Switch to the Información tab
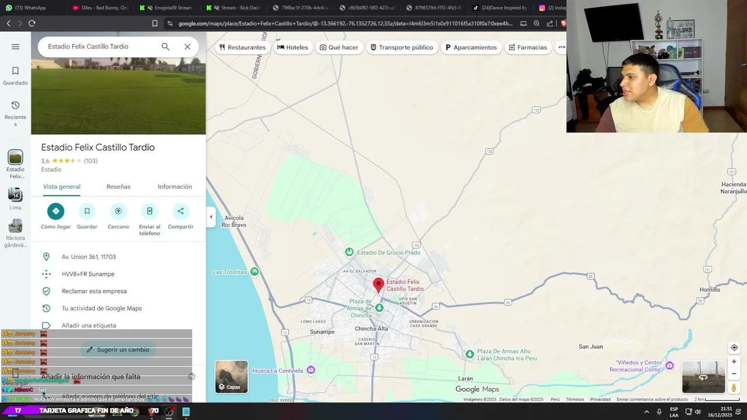The height and width of the screenshot is (420, 747). [x=174, y=187]
